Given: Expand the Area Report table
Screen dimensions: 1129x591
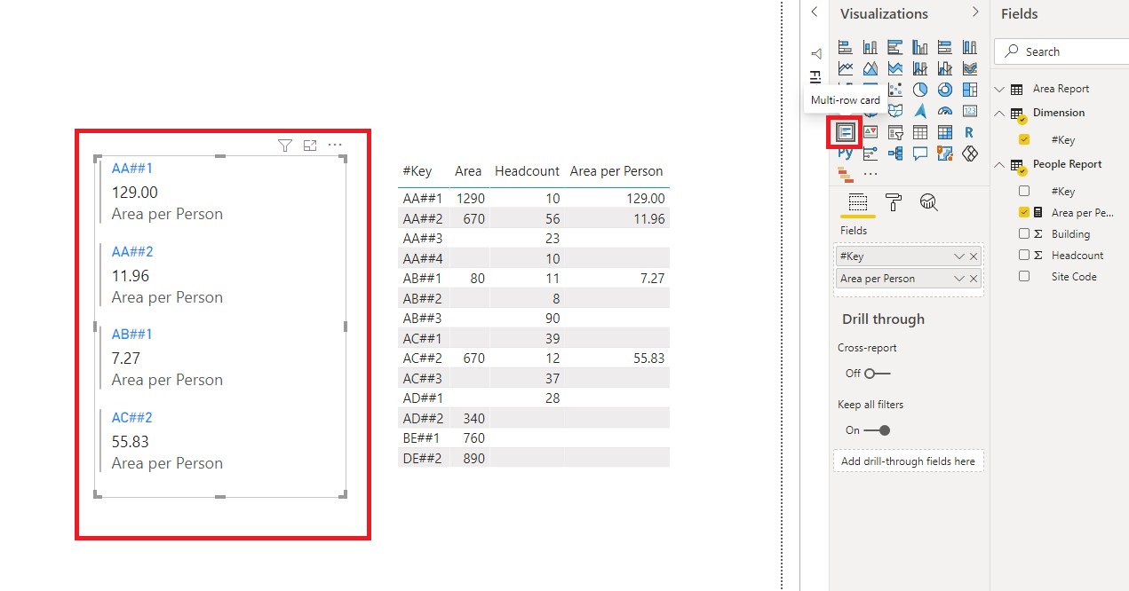Looking at the screenshot, I should (x=1000, y=89).
